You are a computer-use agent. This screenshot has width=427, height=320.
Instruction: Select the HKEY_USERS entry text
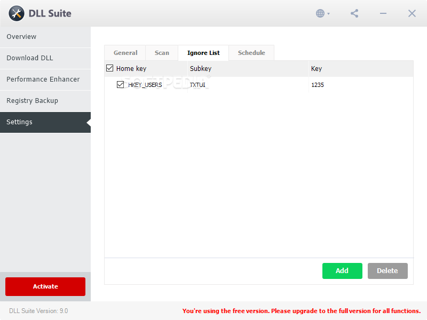pyautogui.click(x=145, y=85)
